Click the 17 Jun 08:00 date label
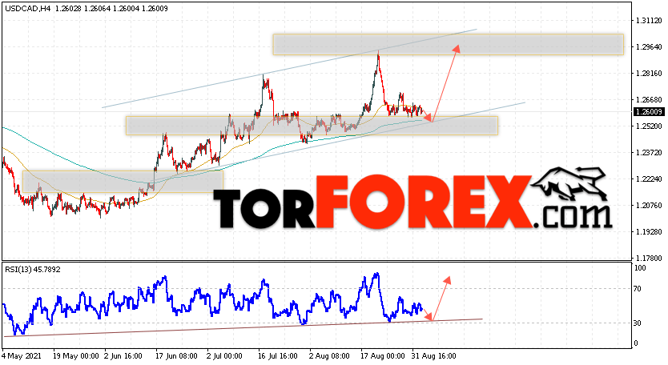668x365 pixels. 176,355
